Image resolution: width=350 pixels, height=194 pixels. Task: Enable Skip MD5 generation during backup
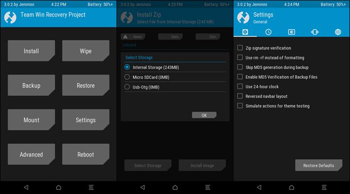click(x=240, y=67)
